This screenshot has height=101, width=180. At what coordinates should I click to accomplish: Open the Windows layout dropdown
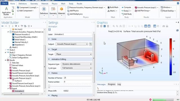pyautogui.click(x=166, y=8)
